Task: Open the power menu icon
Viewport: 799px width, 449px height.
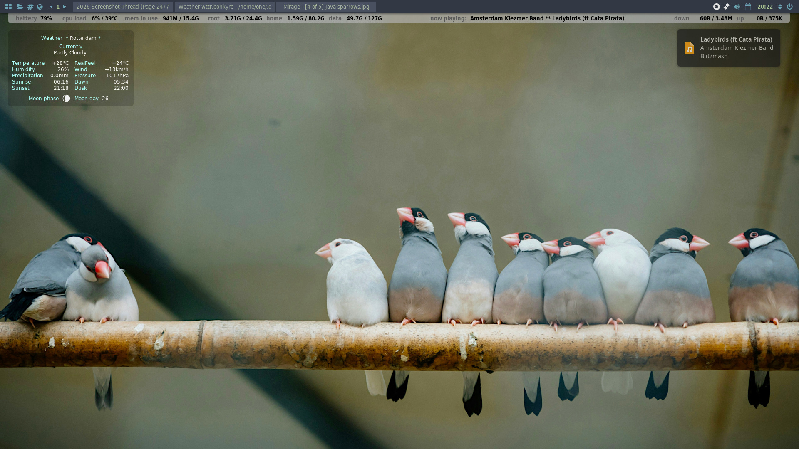Action: coord(789,7)
